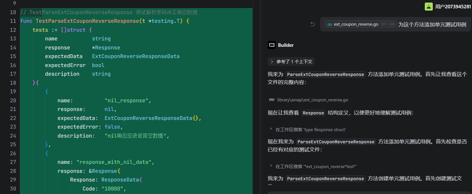This screenshot has height=194, width=472.
Task: Click the ExtCouponReverseResponseData type on line 15
Action: [x=136, y=56]
